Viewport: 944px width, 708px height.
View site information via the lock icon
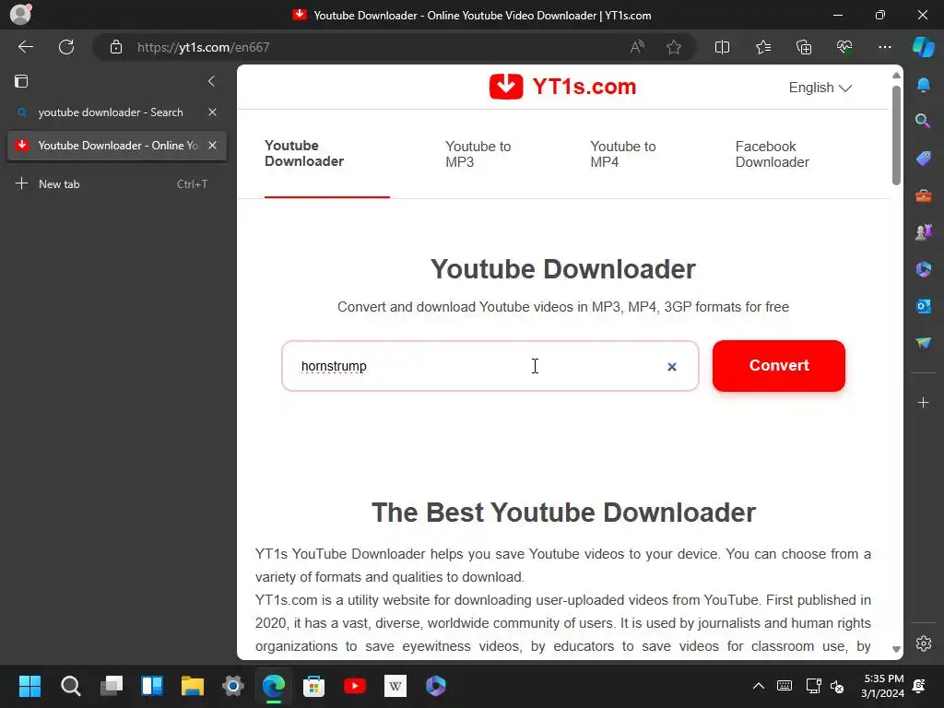point(116,47)
